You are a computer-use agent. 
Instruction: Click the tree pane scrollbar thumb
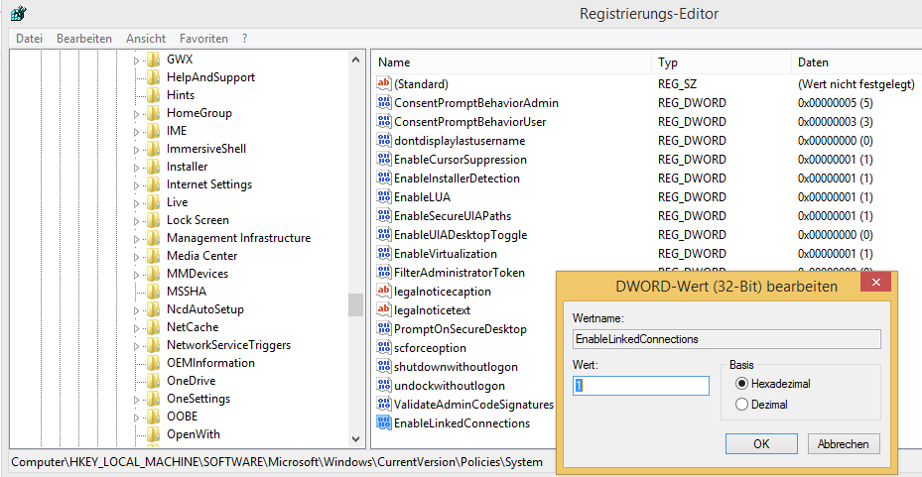pos(355,304)
